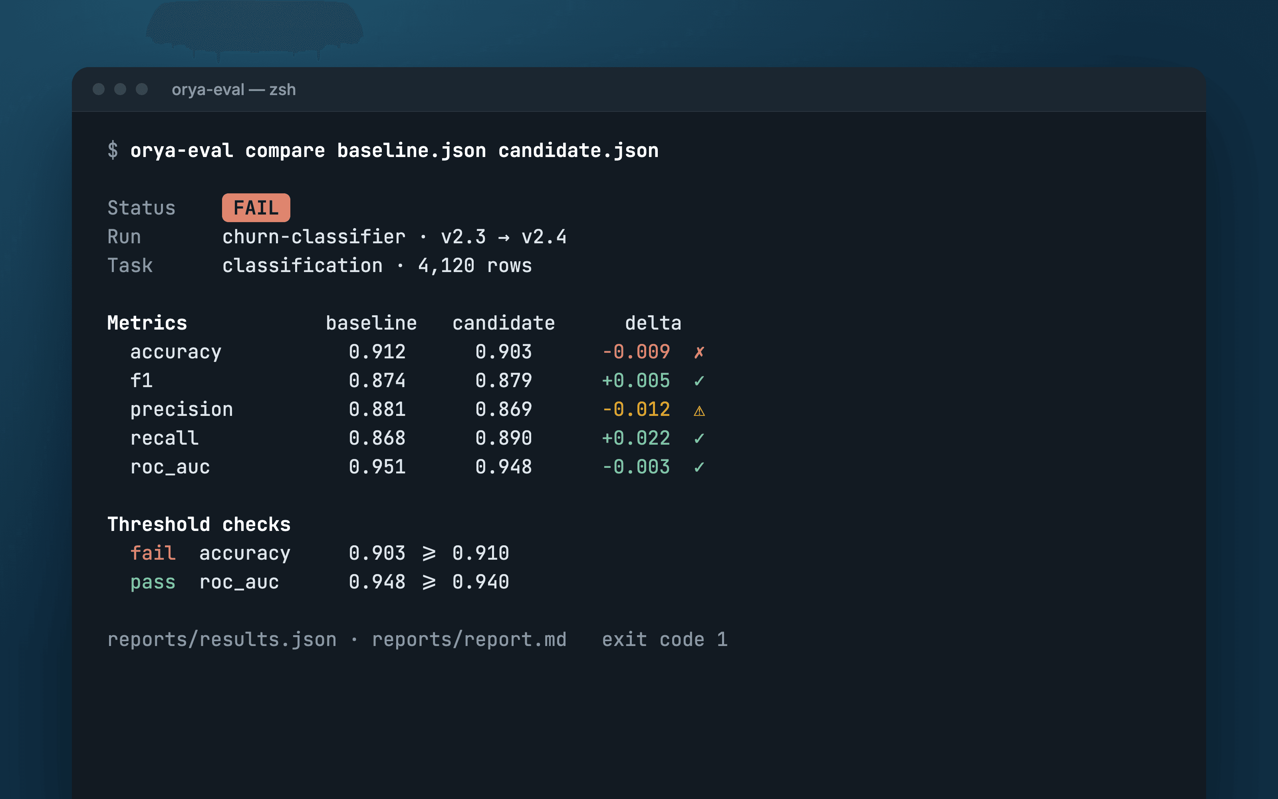Viewport: 1278px width, 799px height.
Task: Click 'classification · 4,120 rows' text
Action: tap(377, 265)
